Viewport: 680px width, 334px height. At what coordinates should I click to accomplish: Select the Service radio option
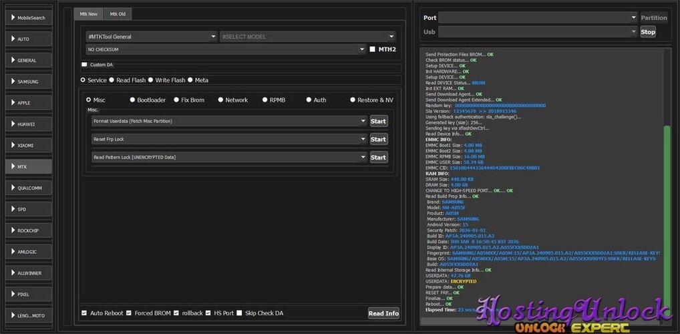(83, 80)
